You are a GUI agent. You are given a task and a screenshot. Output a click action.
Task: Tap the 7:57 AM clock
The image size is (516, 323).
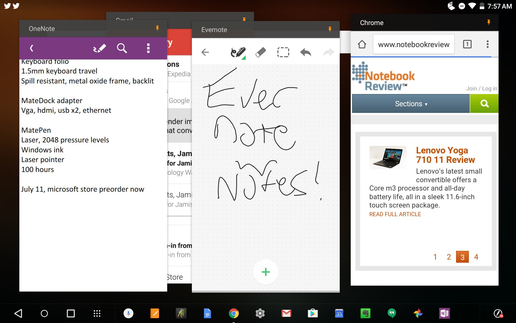500,6
